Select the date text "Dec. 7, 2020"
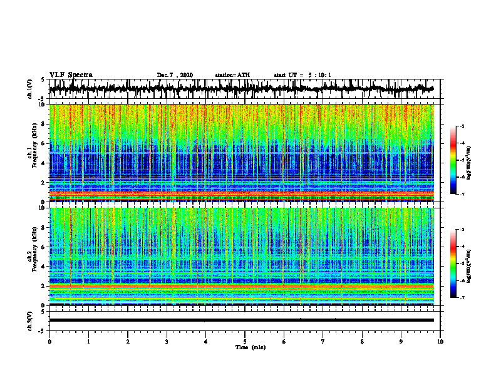The image size is (496, 383). click(x=175, y=75)
